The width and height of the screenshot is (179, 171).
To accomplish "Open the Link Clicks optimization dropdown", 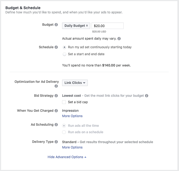I will (x=75, y=83).
